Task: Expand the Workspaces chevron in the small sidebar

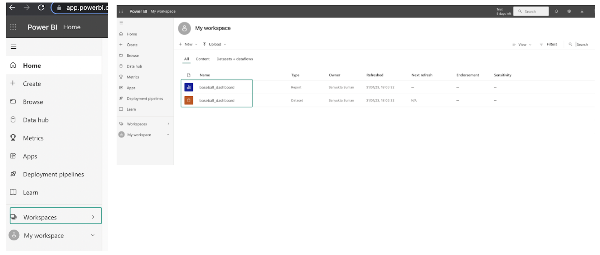Action: click(168, 124)
